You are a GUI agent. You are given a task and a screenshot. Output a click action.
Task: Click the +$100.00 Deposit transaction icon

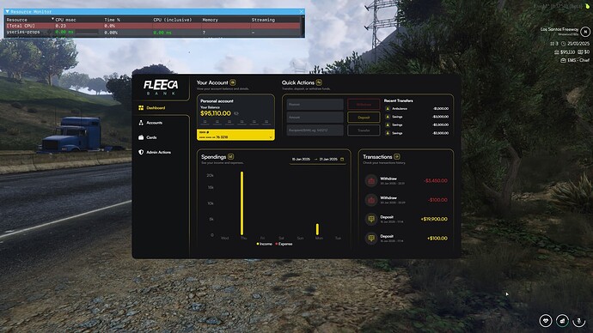(371, 239)
